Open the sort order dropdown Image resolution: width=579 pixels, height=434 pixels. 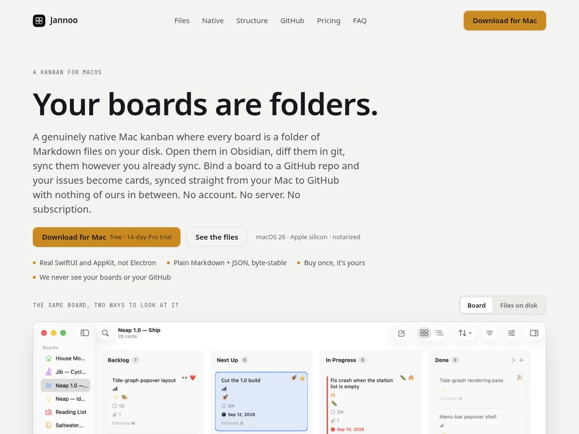(465, 333)
